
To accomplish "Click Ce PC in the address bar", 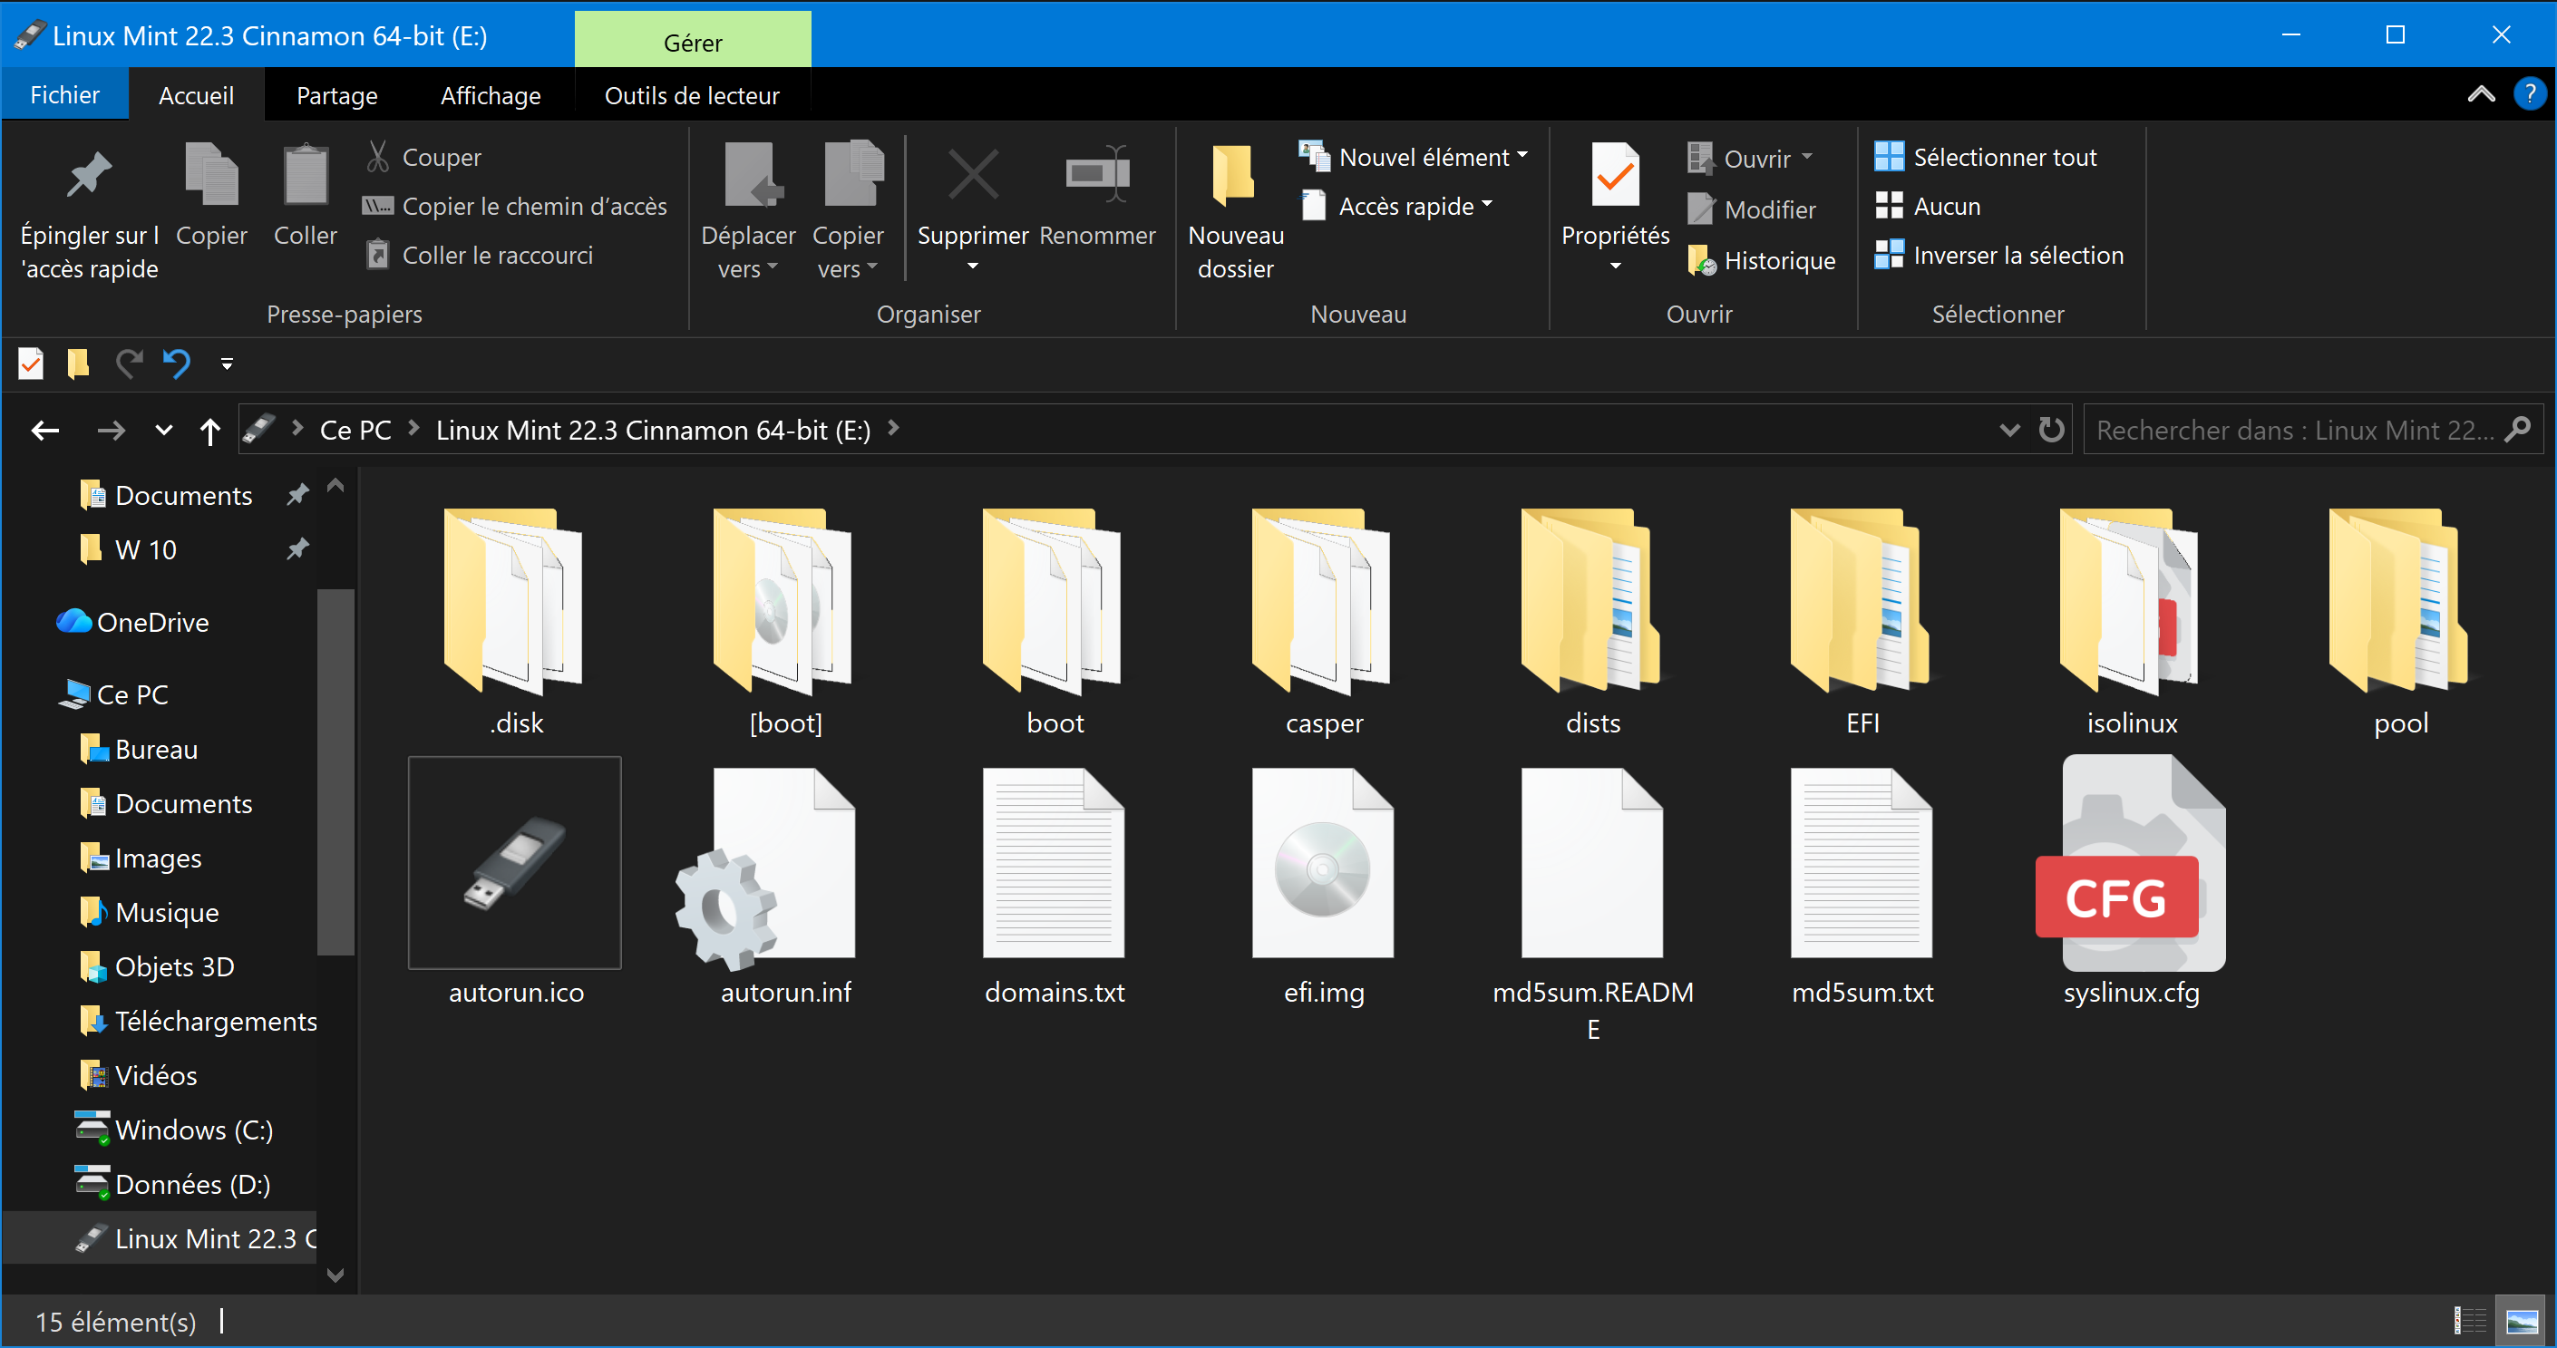I will pyautogui.click(x=355, y=430).
